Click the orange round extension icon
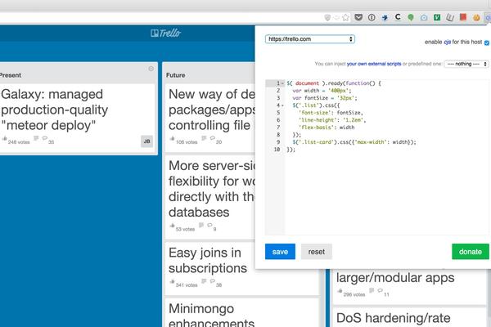Screen dimensions: 491x327 pos(476,17)
